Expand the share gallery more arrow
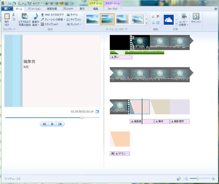This screenshot has height=184, width=219. tap(176, 24)
